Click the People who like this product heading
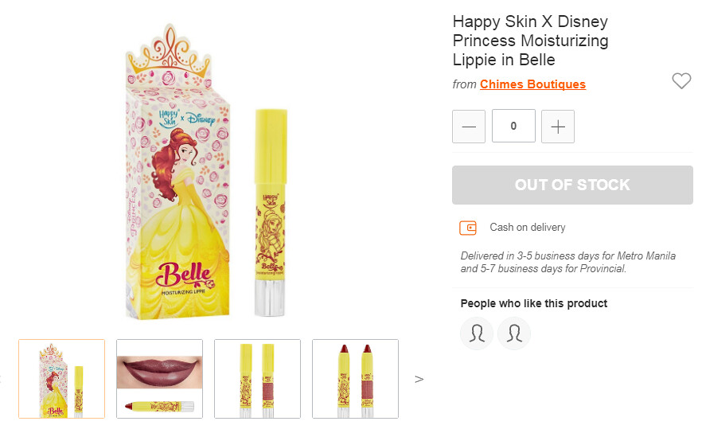The height and width of the screenshot is (429, 702). [533, 303]
